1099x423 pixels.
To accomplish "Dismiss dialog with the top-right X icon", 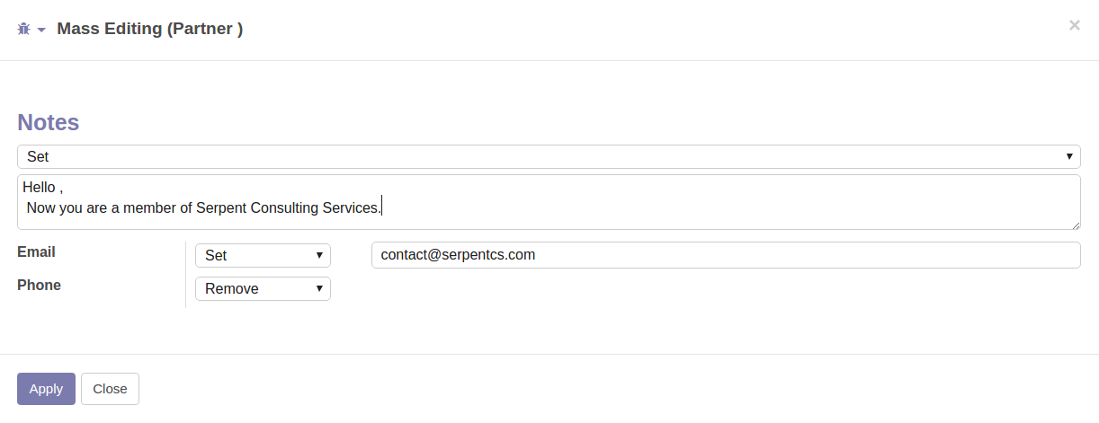I will [1074, 26].
